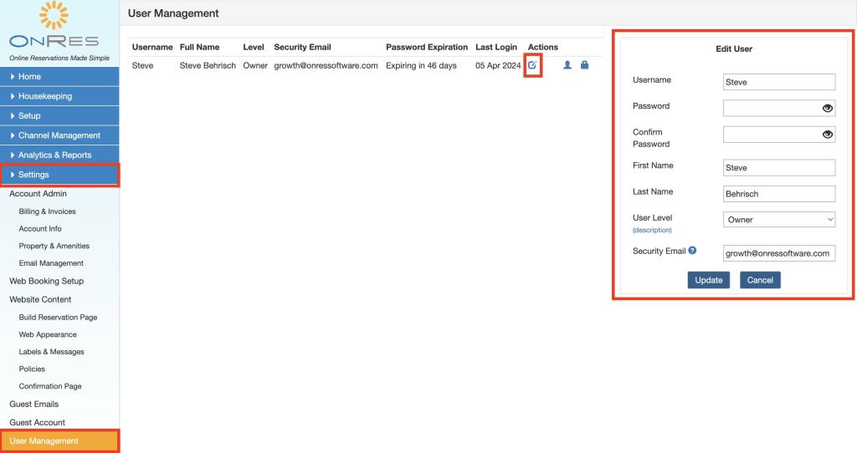Image resolution: width=857 pixels, height=453 pixels.
Task: Click the Actions column header
Action: (542, 47)
